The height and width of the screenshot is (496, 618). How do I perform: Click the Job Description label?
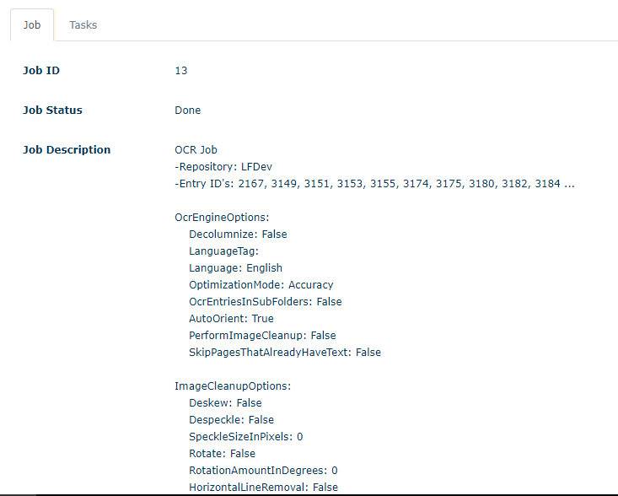click(67, 150)
